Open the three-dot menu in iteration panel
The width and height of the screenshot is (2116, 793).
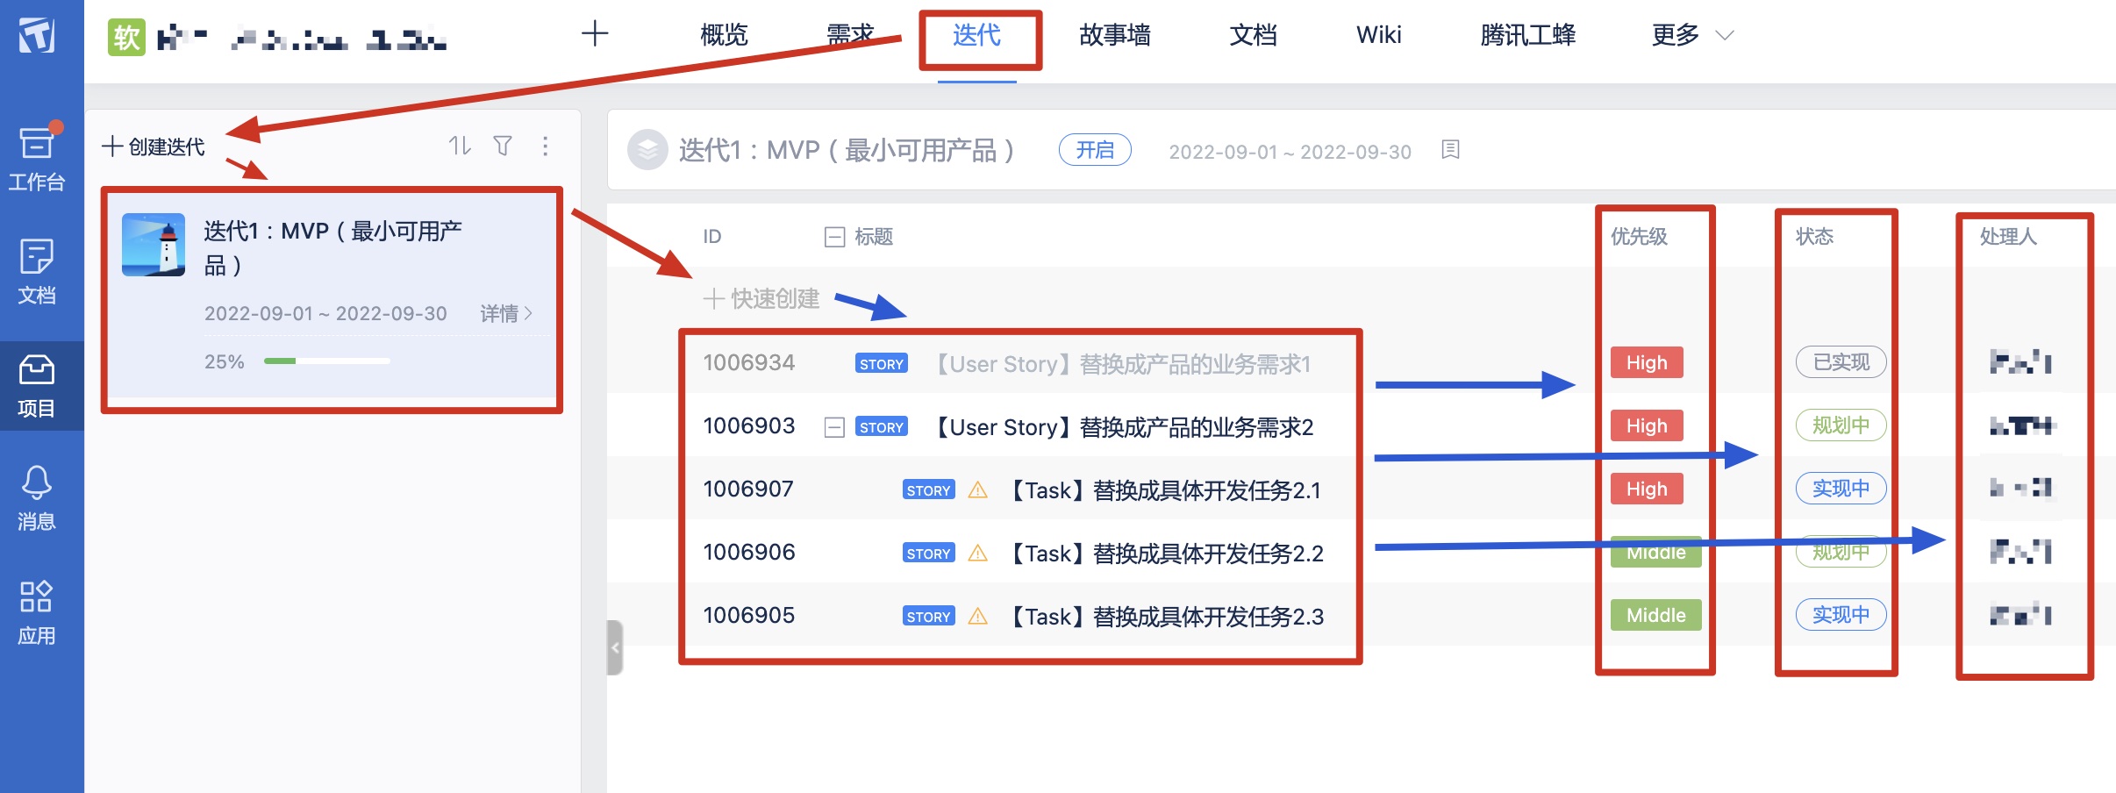click(x=545, y=146)
